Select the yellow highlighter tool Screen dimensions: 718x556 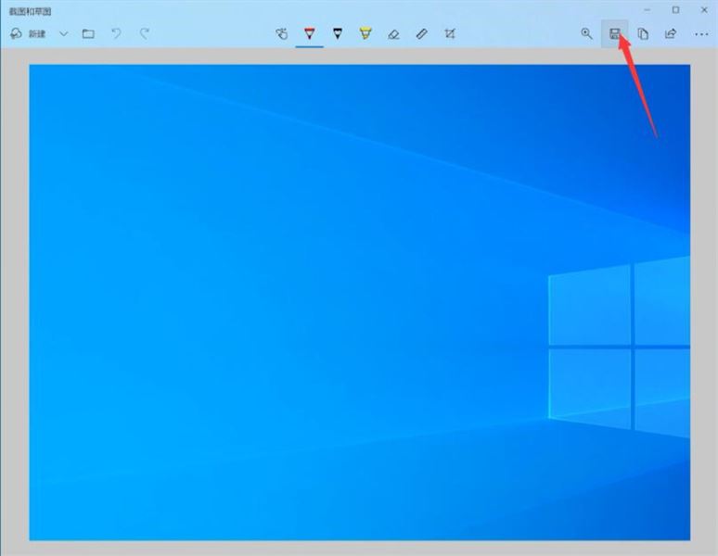point(365,33)
